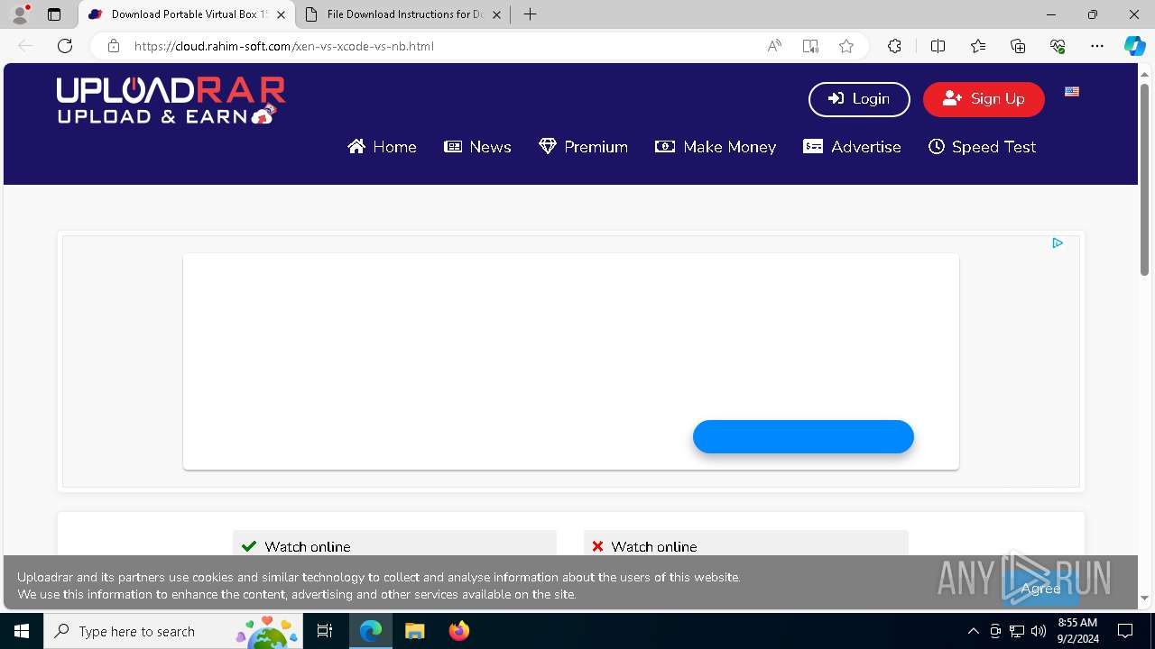Viewport: 1155px width, 649px height.
Task: Click the US flag language icon
Action: [1072, 91]
